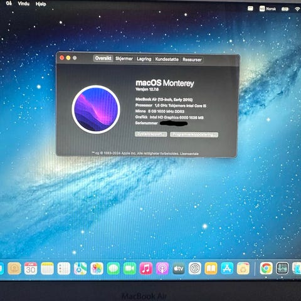Click the Wi-Fi status icon
The width and height of the screenshot is (301, 301).
pyautogui.click(x=297, y=9)
